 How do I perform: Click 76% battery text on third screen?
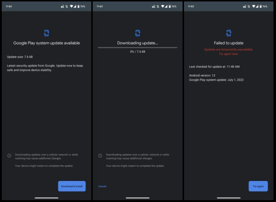coord(265,6)
